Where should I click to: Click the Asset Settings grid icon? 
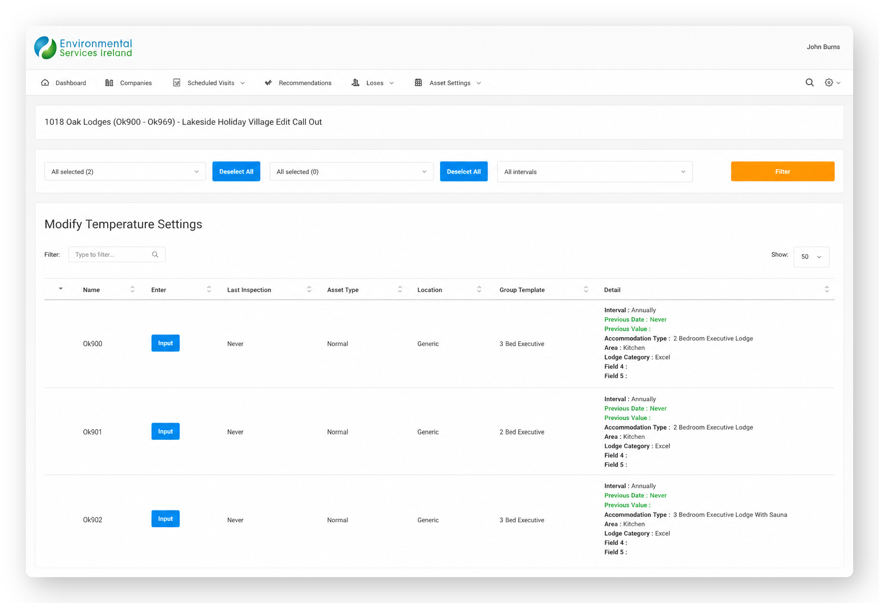(x=418, y=82)
